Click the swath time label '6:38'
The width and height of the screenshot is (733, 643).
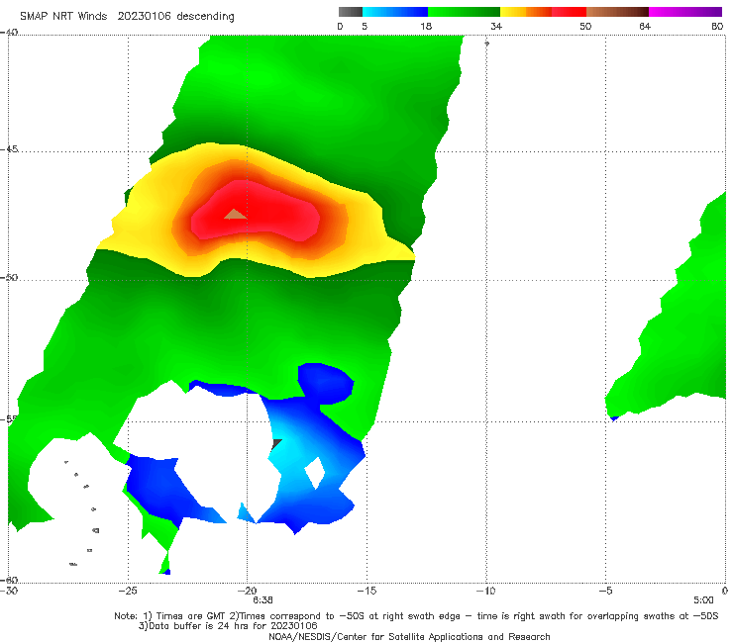tap(262, 600)
